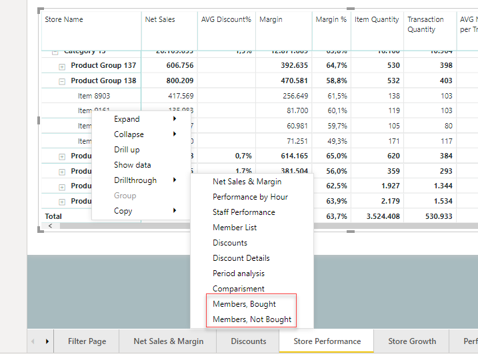Image resolution: width=478 pixels, height=354 pixels.
Task: Open the Store Growth tab
Action: tap(412, 341)
